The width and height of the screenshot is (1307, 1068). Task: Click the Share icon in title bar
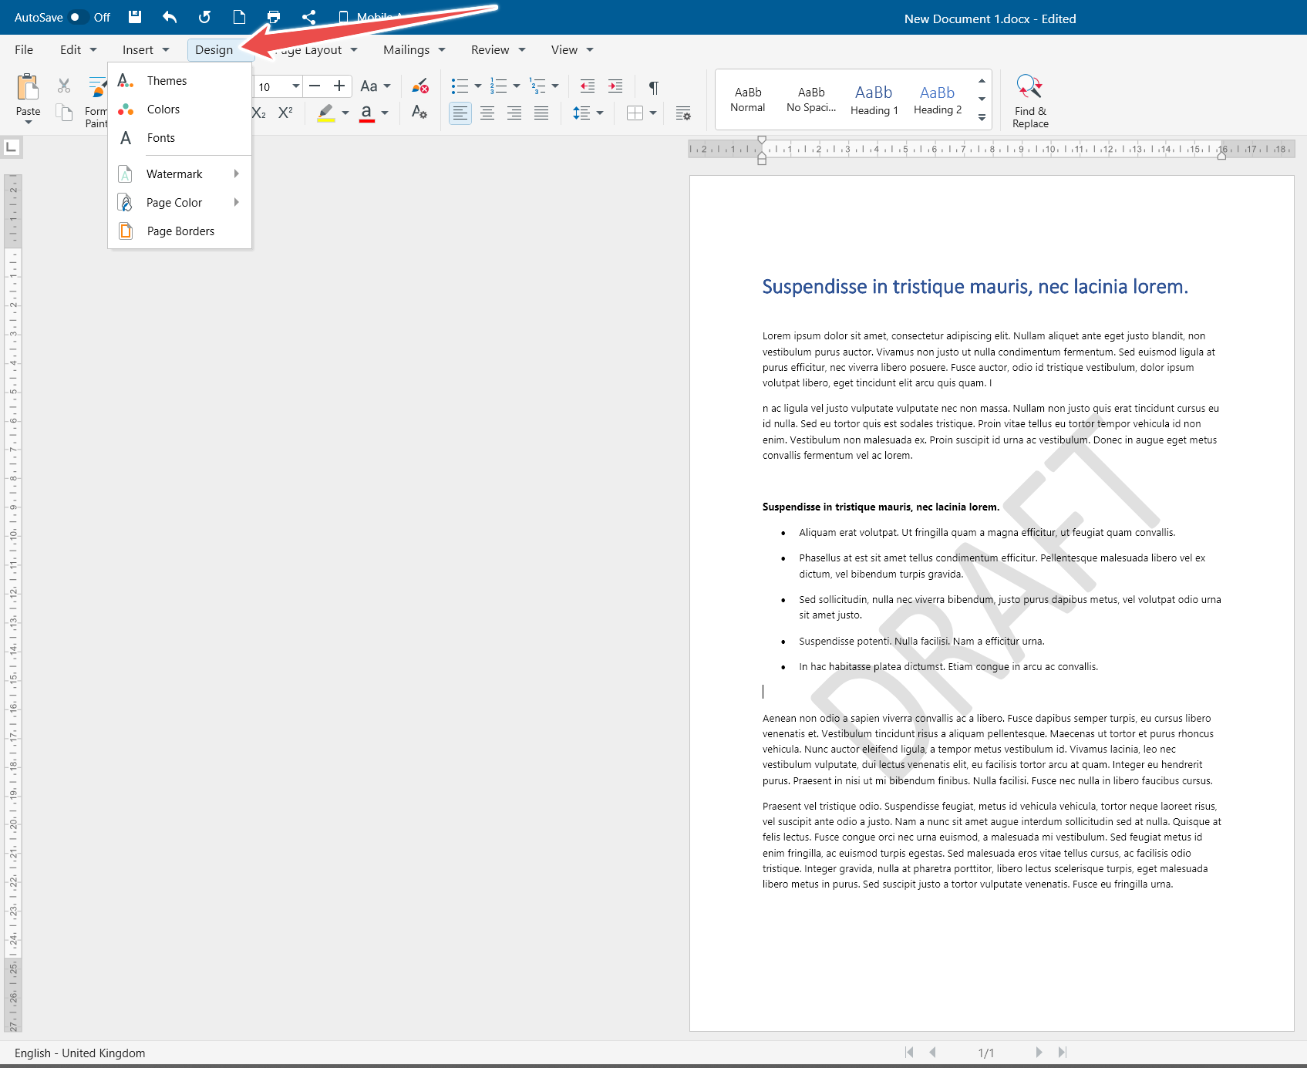[x=309, y=17]
